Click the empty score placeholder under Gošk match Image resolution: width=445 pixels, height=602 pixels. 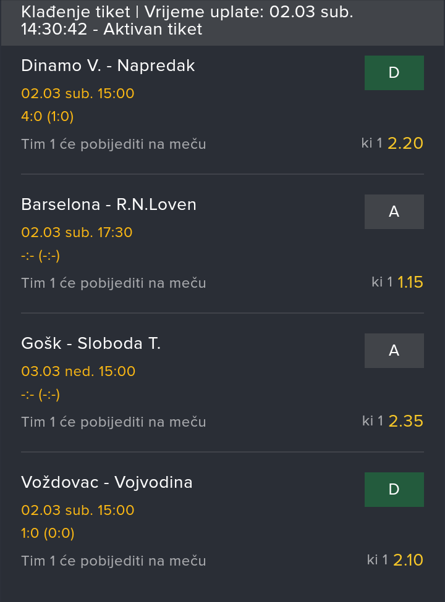(x=40, y=395)
